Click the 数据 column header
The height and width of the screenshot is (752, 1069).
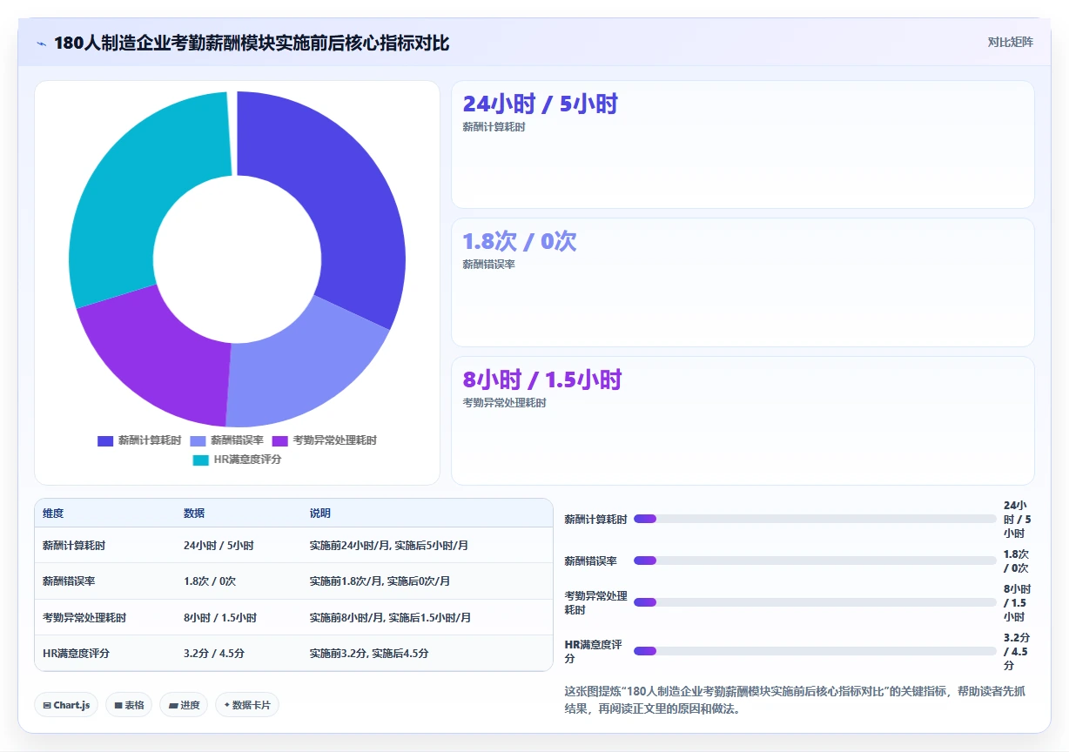194,514
